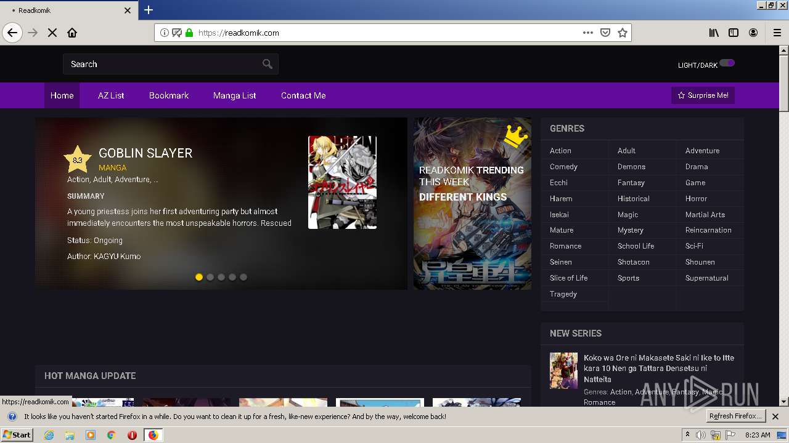This screenshot has height=443, width=789.
Task: Open the Home nav tab
Action: tap(62, 95)
